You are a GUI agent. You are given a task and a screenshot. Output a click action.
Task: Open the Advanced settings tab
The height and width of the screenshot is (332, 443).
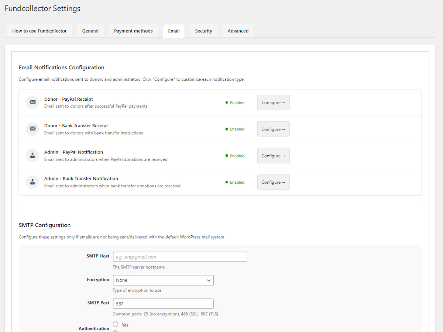click(238, 31)
